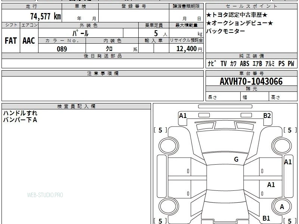This screenshot has width=299, height=224.
Task: Select the 外装色 header
Action: (89, 25)
